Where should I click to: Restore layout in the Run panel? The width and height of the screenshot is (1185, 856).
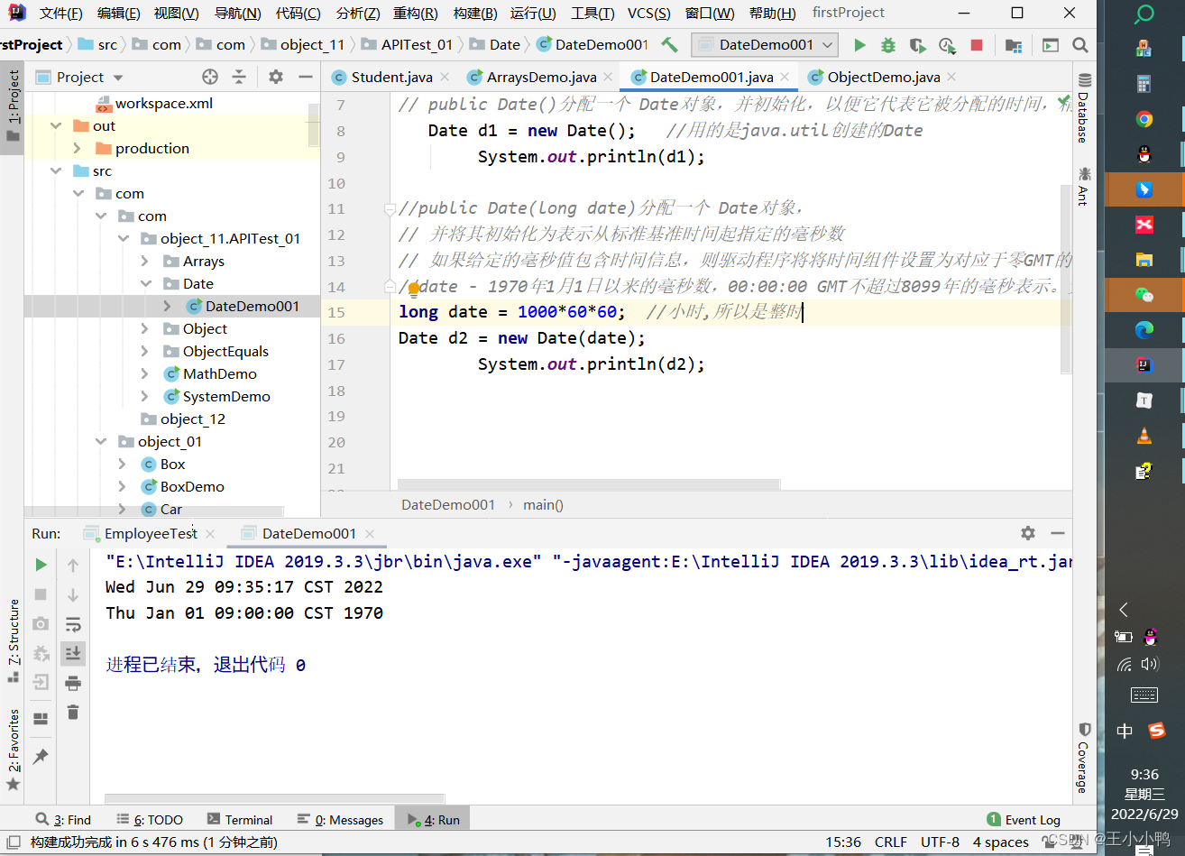41,719
